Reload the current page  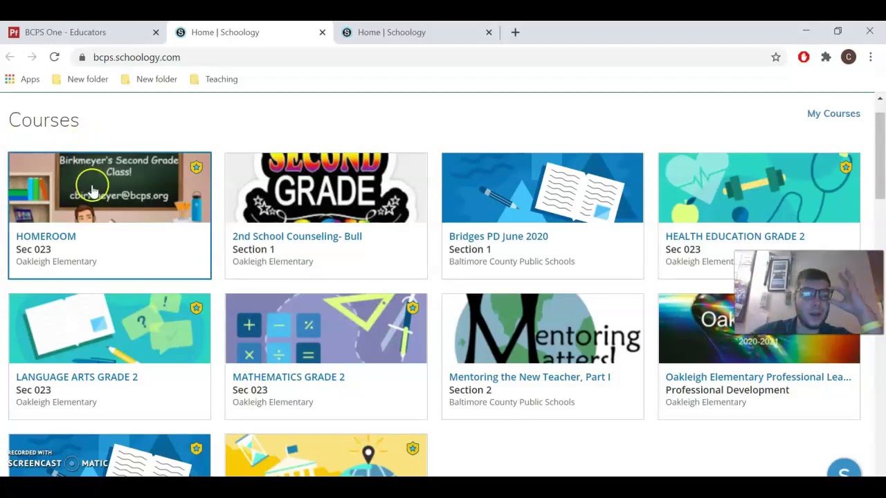pyautogui.click(x=55, y=57)
